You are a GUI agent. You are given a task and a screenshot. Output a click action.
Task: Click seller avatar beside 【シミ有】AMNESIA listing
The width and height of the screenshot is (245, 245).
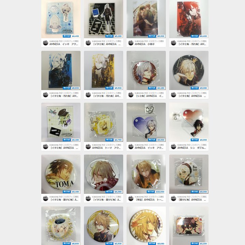(x=131, y=95)
